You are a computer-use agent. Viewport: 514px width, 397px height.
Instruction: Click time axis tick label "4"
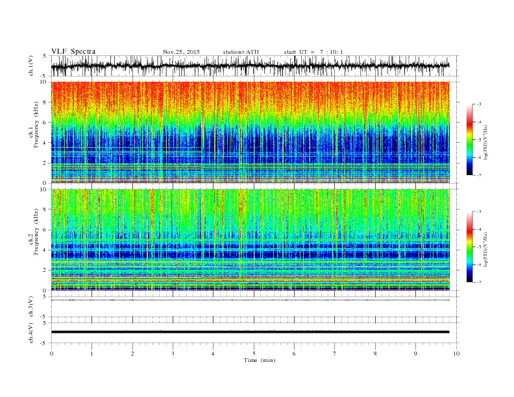coord(213,354)
